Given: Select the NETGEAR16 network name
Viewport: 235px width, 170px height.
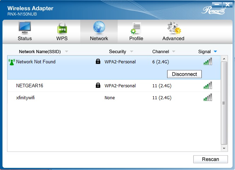Looking at the screenshot, I should [30, 86].
